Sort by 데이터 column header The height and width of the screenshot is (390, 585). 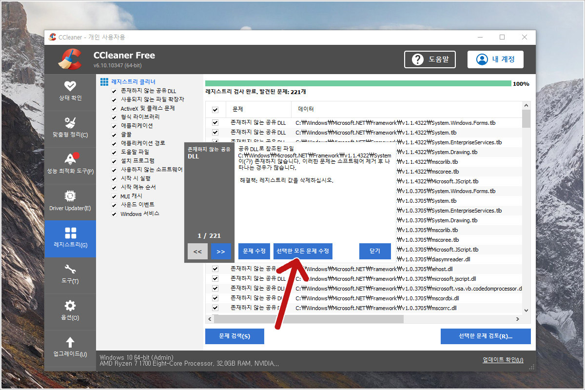(407, 110)
